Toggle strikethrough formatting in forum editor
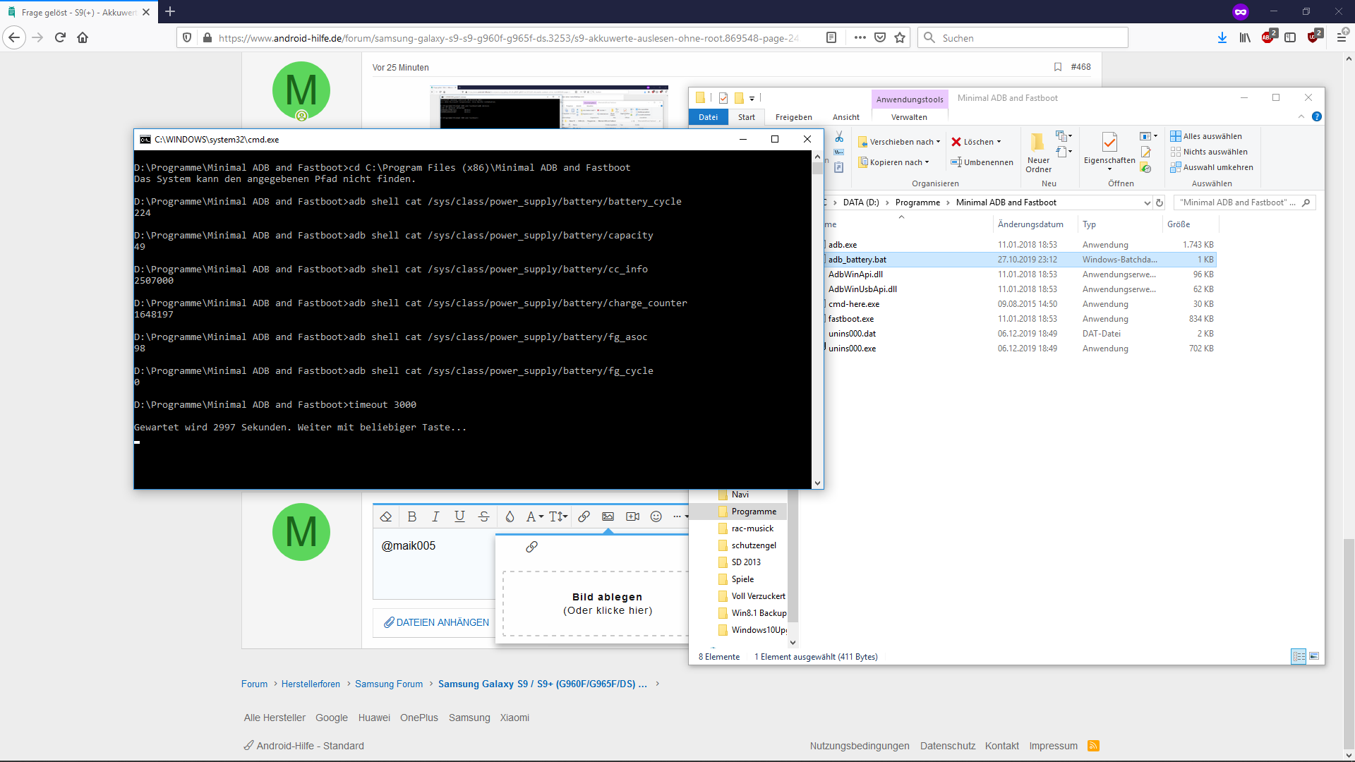The height and width of the screenshot is (762, 1355). pyautogui.click(x=483, y=516)
